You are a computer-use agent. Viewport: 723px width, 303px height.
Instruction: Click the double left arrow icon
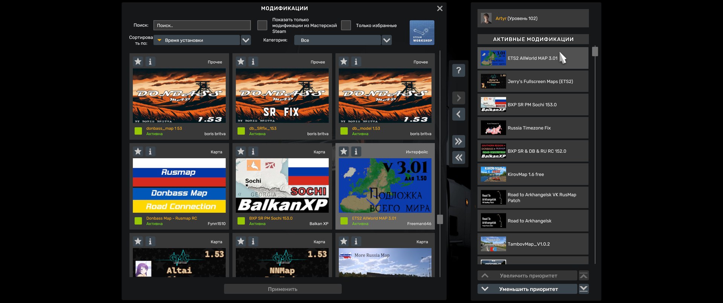pyautogui.click(x=458, y=158)
